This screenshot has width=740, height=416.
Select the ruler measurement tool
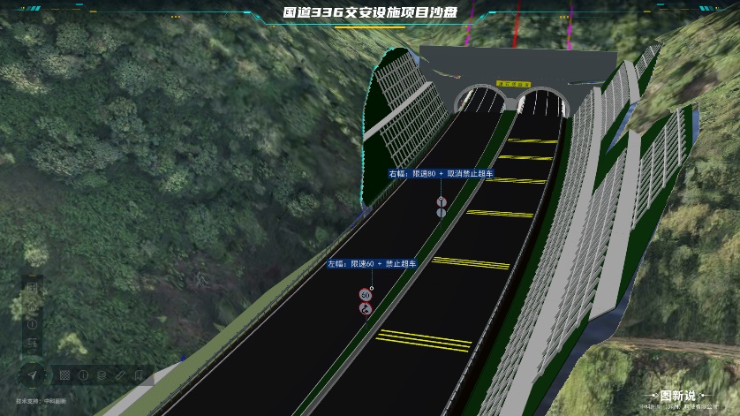tap(120, 375)
